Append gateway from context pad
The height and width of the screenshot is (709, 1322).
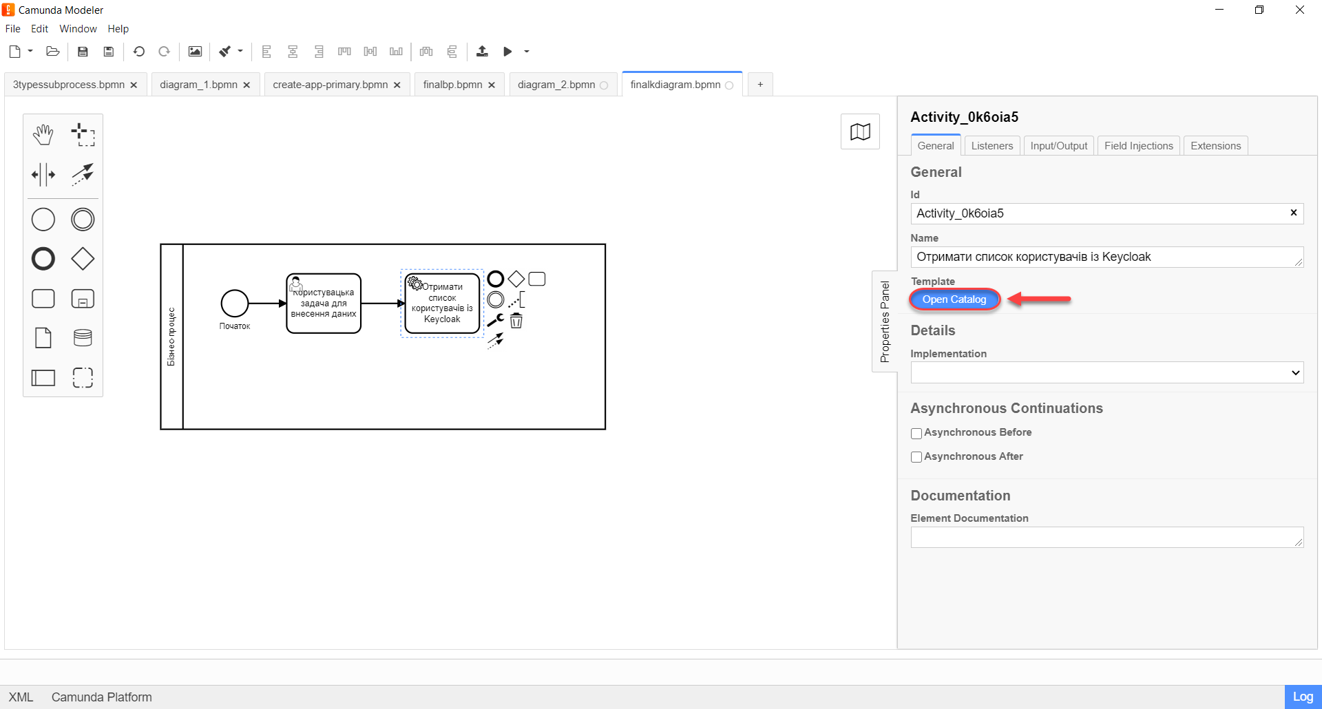pyautogui.click(x=516, y=279)
